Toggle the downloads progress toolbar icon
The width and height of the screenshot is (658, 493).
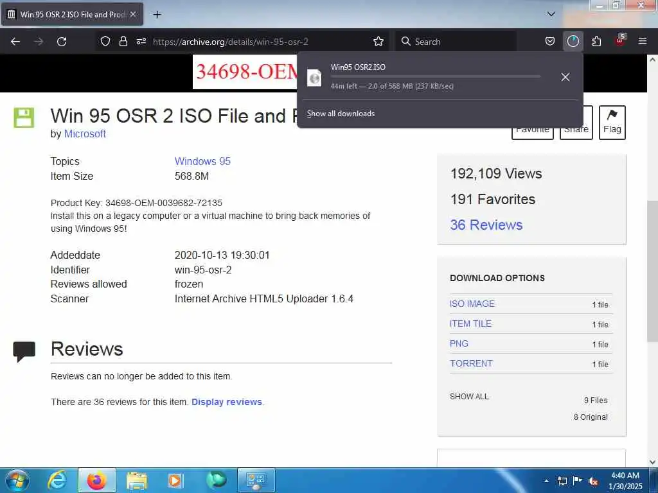573,41
